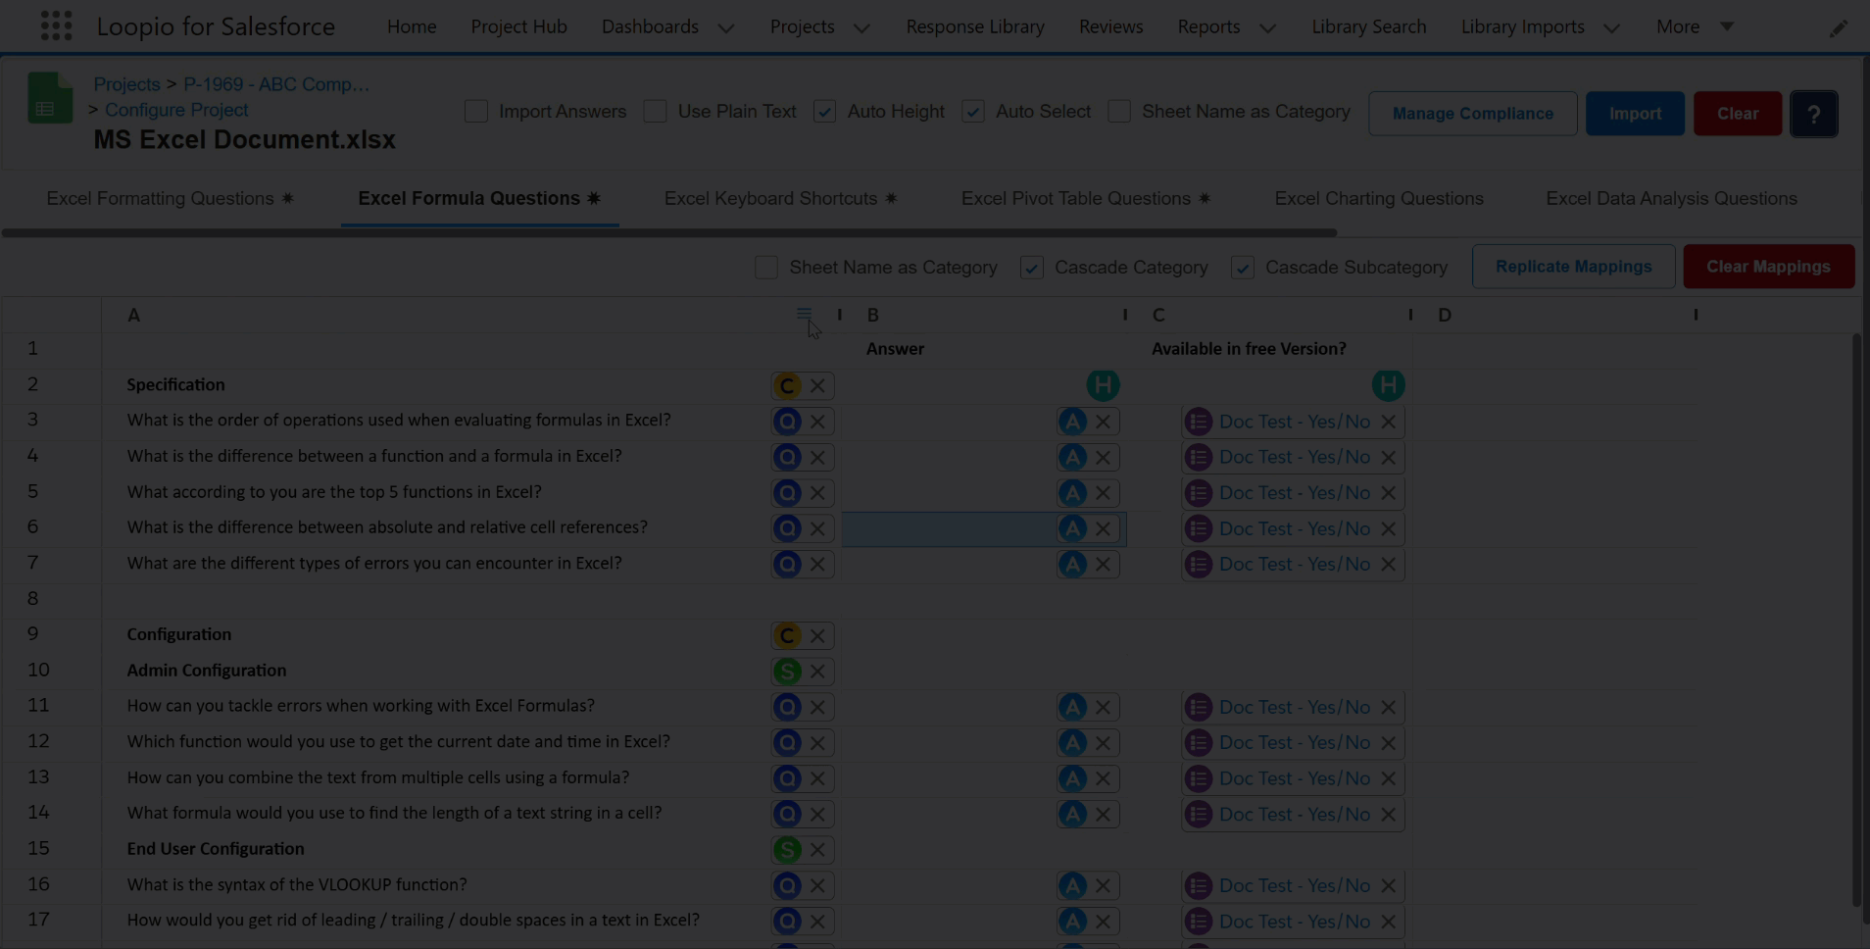This screenshot has width=1870, height=949.
Task: Open the Projects breadcrumb link
Action: pos(126,84)
